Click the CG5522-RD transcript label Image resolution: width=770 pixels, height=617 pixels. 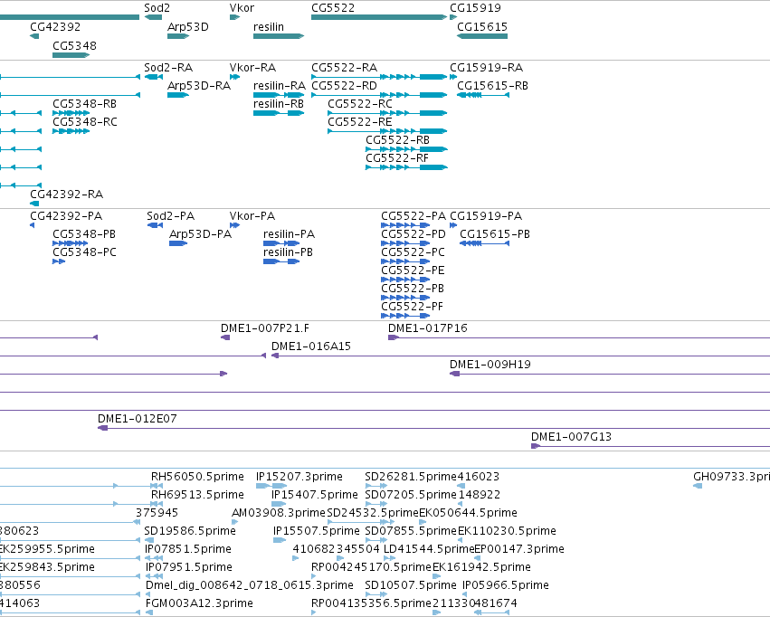tap(344, 85)
